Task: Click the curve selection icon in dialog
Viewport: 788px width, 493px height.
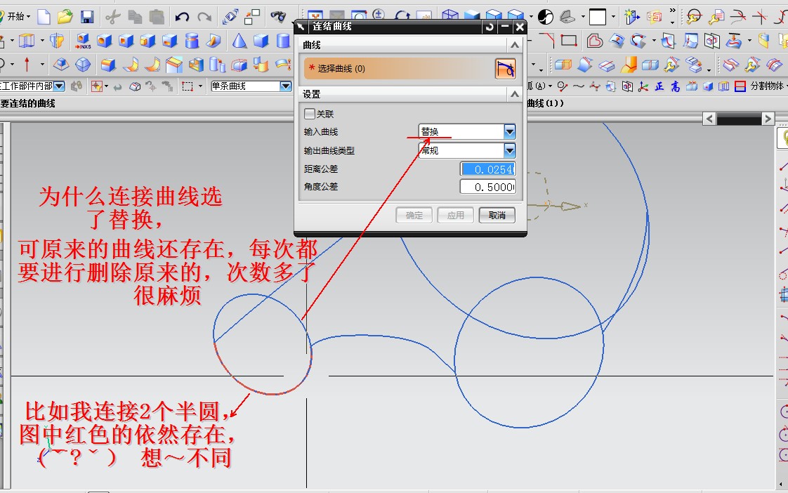Action: tap(505, 68)
